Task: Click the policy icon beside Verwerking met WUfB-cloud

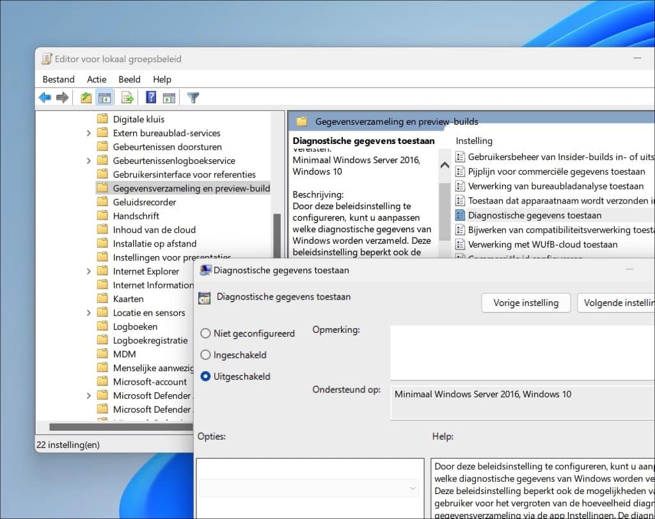Action: pyautogui.click(x=460, y=244)
